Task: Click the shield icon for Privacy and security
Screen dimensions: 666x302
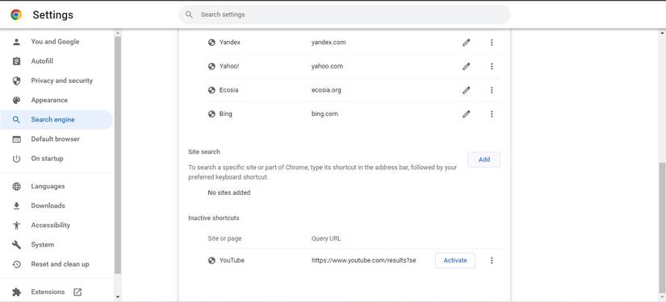Action: pyautogui.click(x=17, y=81)
